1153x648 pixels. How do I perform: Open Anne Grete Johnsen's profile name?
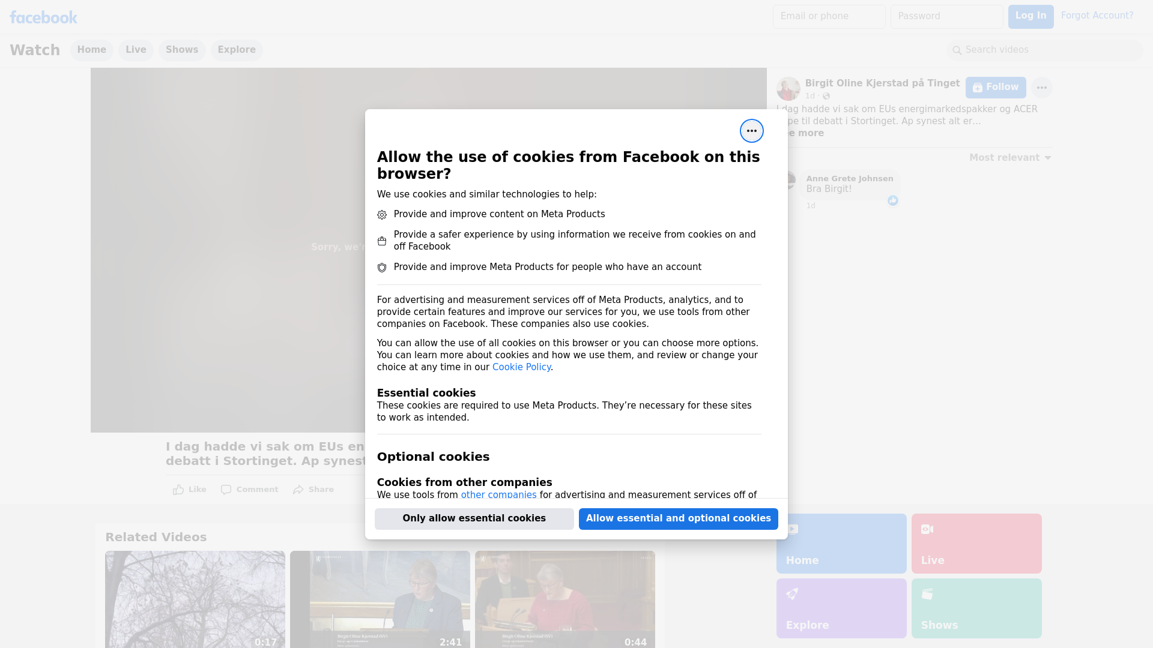coord(850,179)
